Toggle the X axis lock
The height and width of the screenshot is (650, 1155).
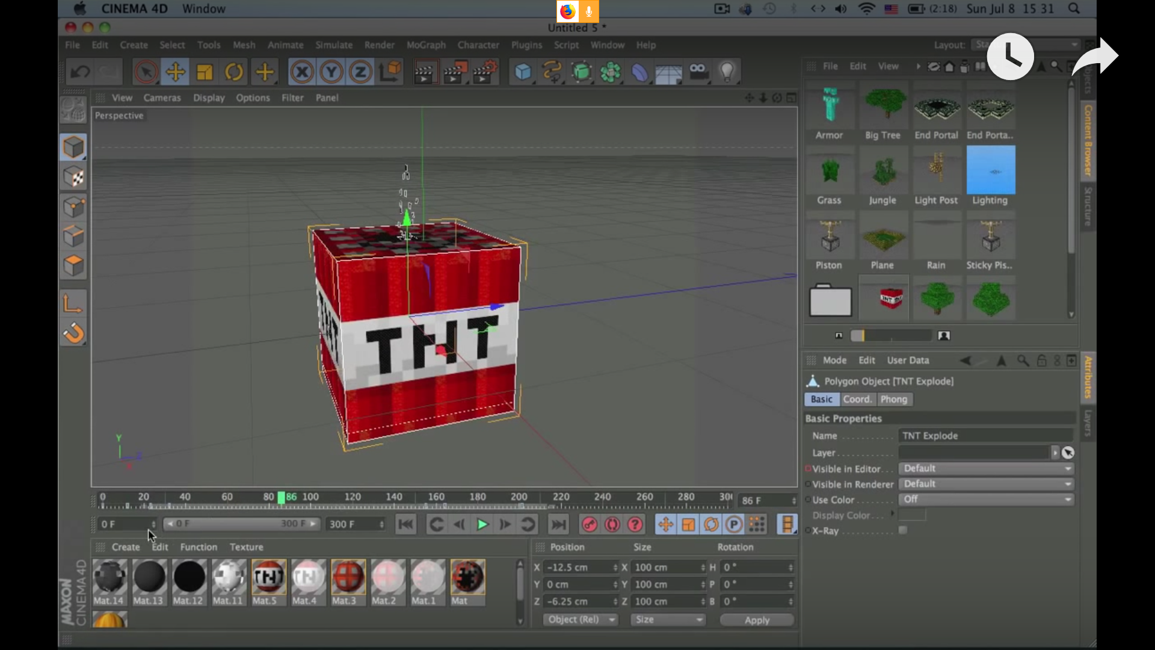[302, 72]
